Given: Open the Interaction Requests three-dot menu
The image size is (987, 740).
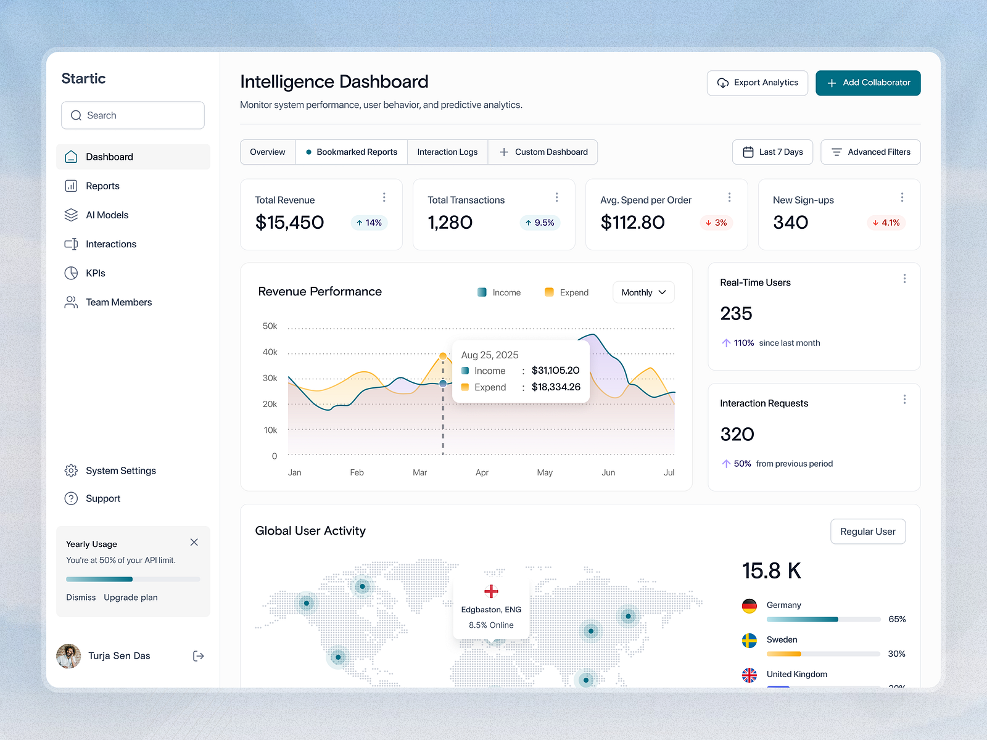Looking at the screenshot, I should coord(904,400).
